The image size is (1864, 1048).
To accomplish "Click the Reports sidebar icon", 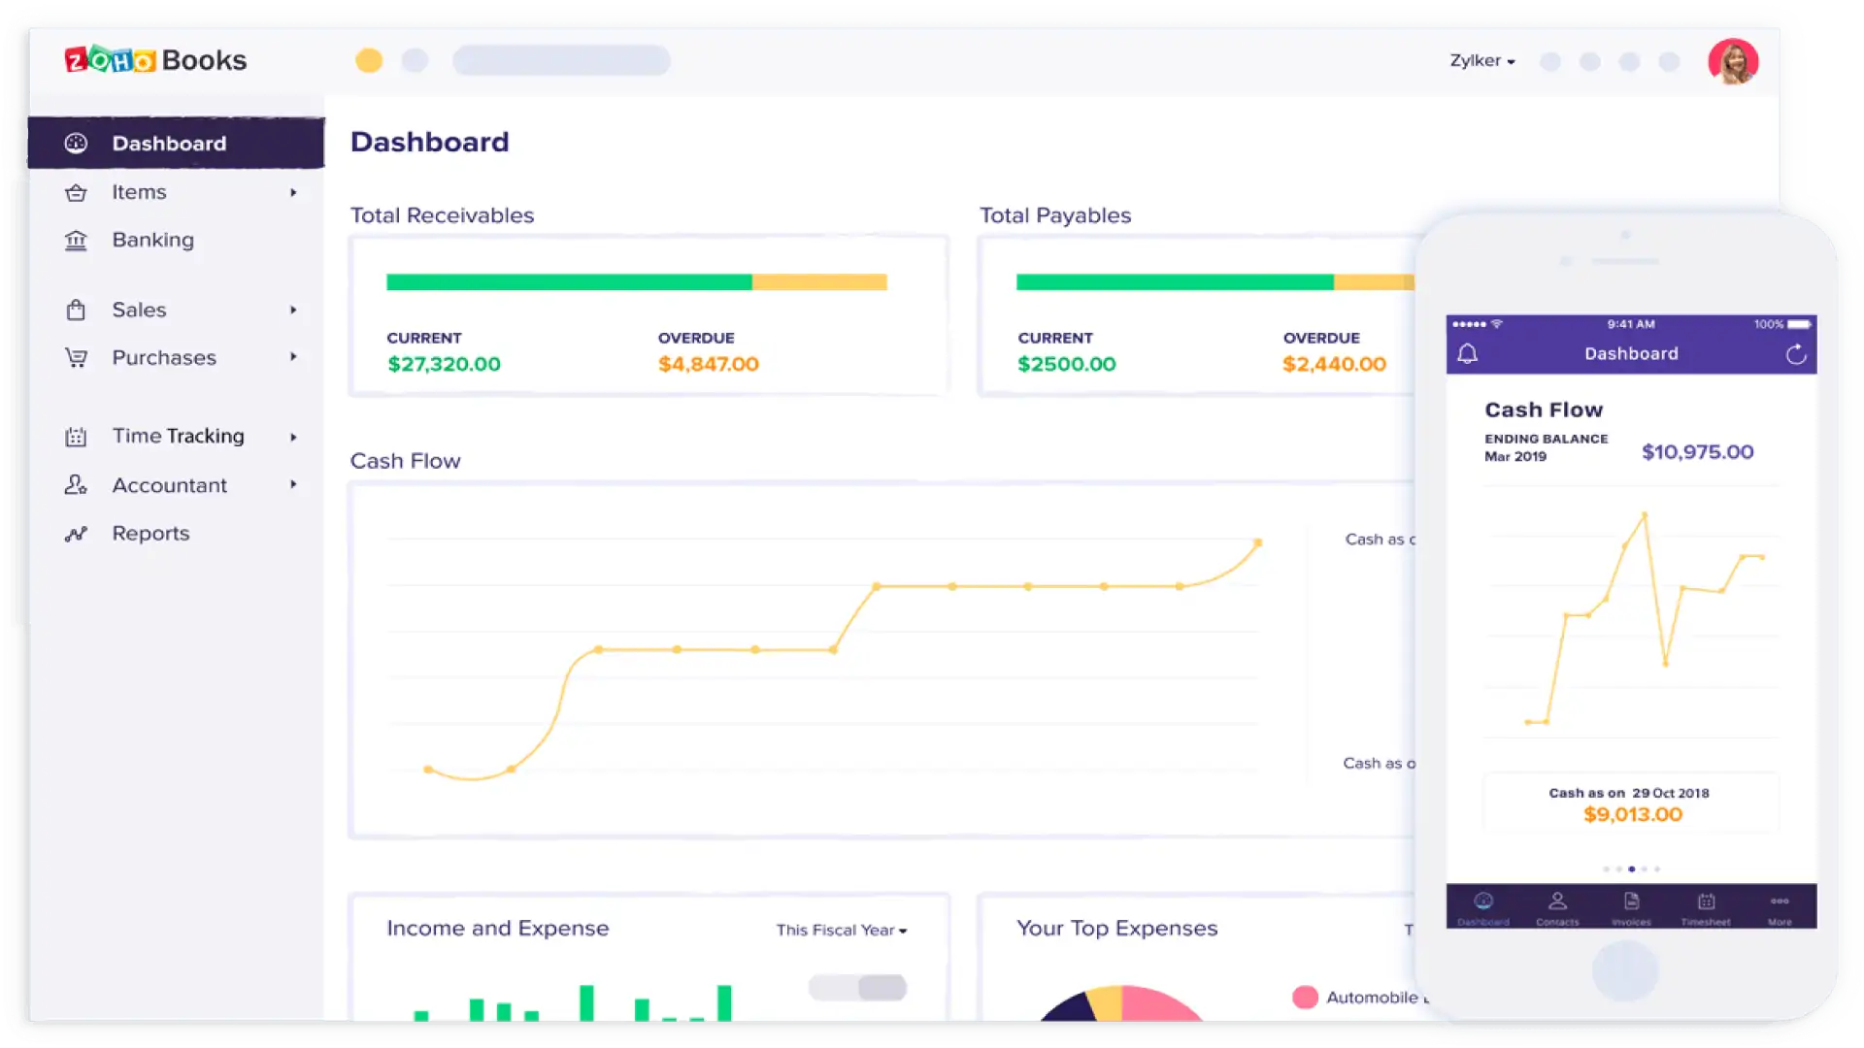I will click(x=77, y=534).
